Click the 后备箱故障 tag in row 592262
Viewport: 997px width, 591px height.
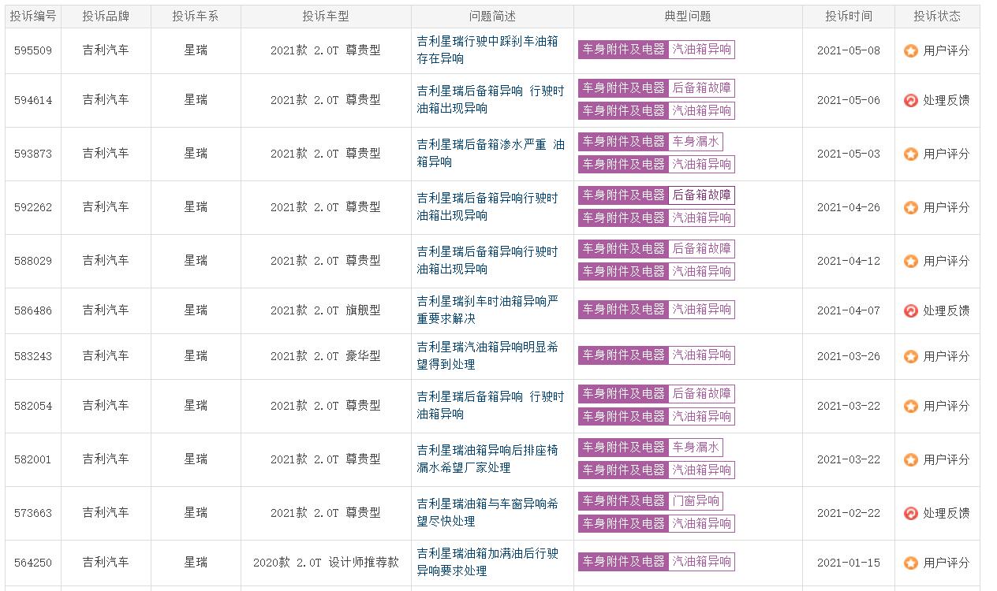click(x=701, y=195)
